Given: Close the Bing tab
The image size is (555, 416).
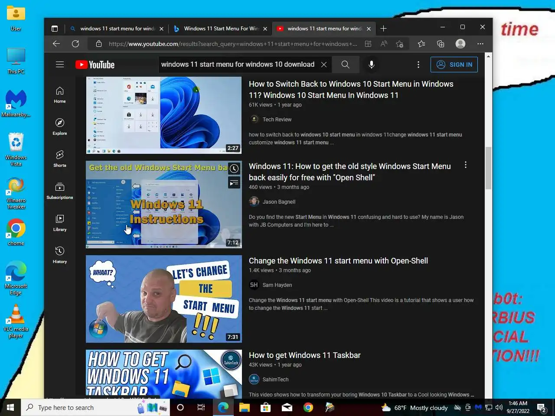Looking at the screenshot, I should click(265, 29).
